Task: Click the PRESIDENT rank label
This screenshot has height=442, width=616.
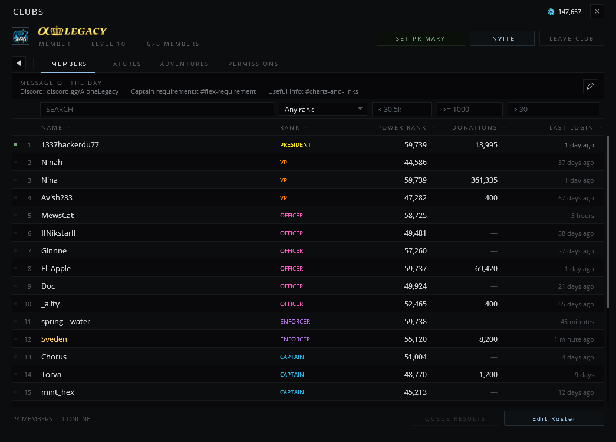Action: click(295, 144)
